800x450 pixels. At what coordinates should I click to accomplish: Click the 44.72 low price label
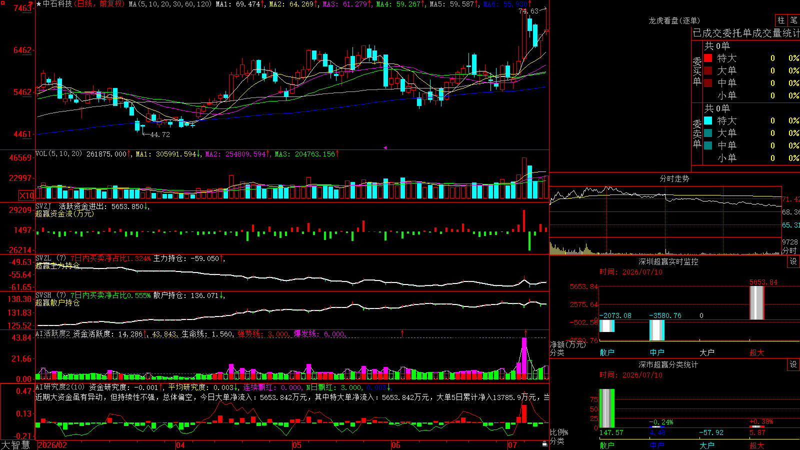pos(160,134)
